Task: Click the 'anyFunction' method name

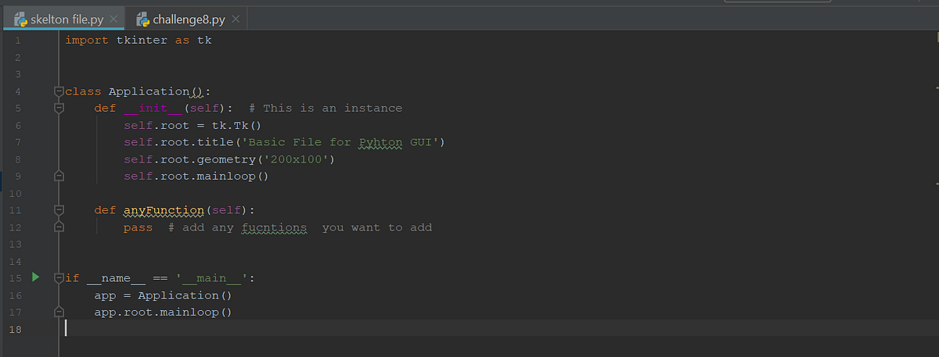Action: pyautogui.click(x=164, y=210)
